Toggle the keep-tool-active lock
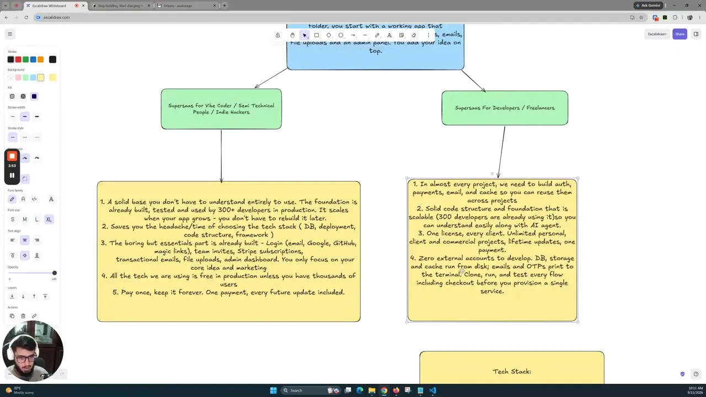The image size is (706, 397). [x=277, y=35]
